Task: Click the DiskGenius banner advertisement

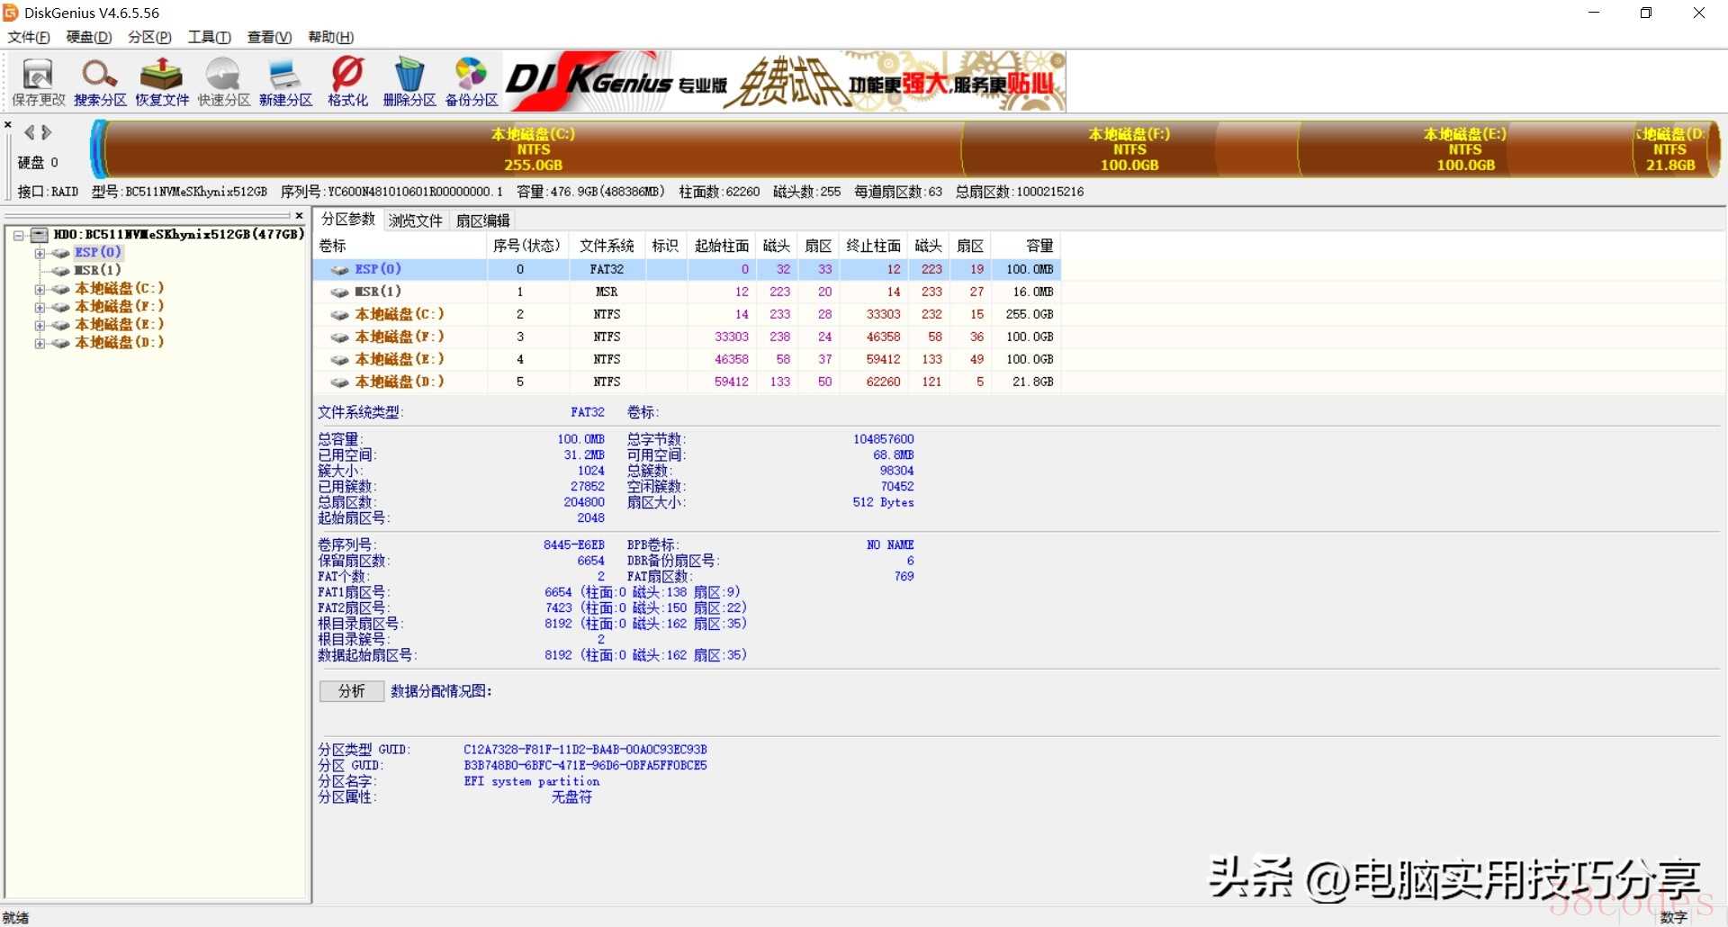Action: tap(785, 82)
